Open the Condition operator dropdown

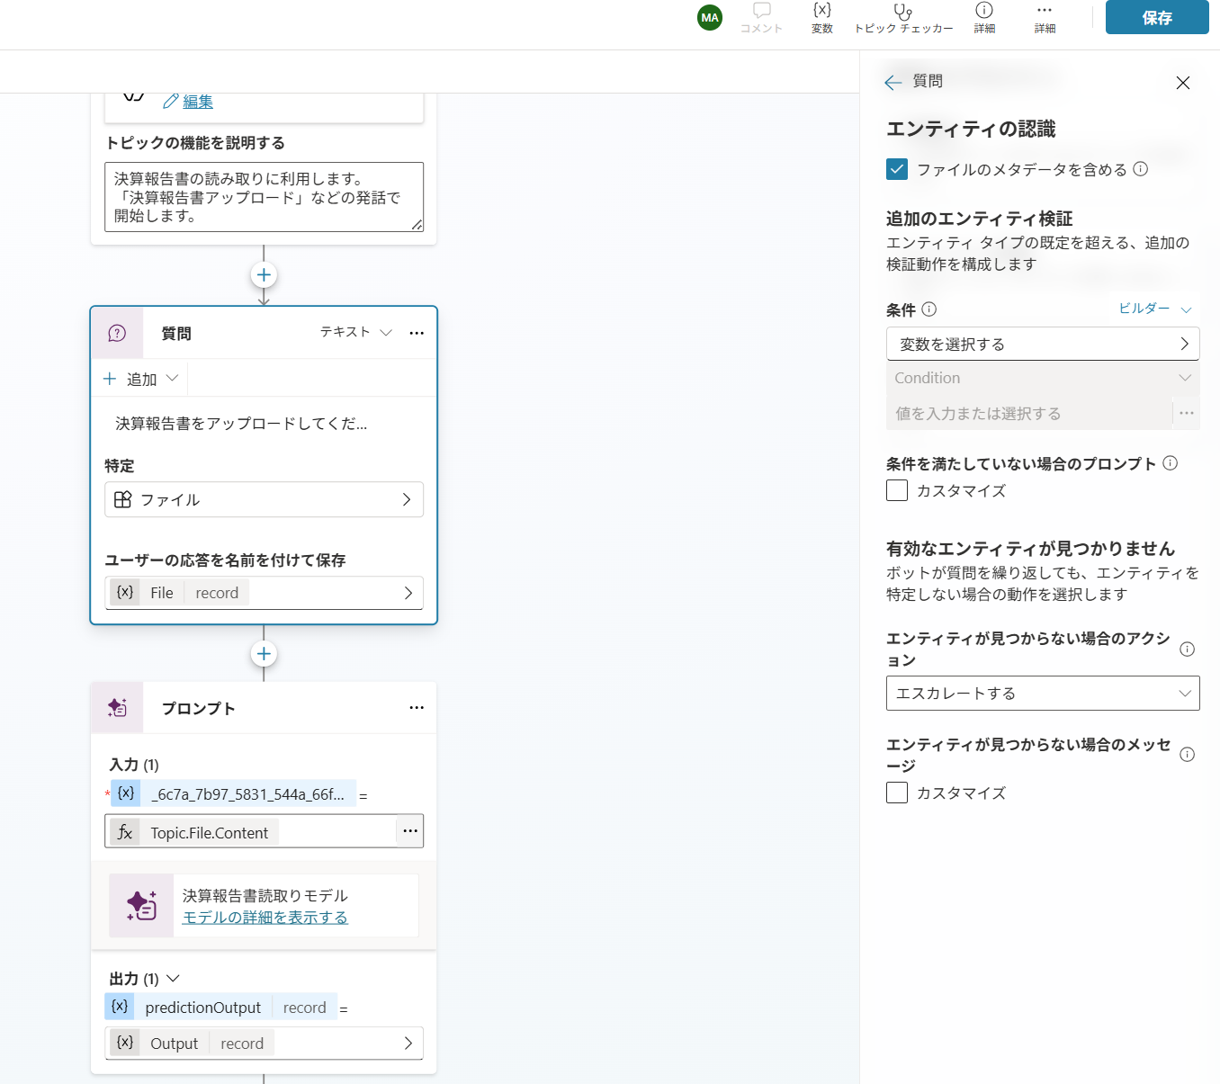1043,378
